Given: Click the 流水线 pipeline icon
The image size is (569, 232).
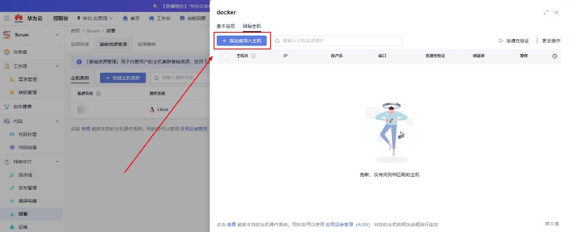Looking at the screenshot, I should 12,175.
